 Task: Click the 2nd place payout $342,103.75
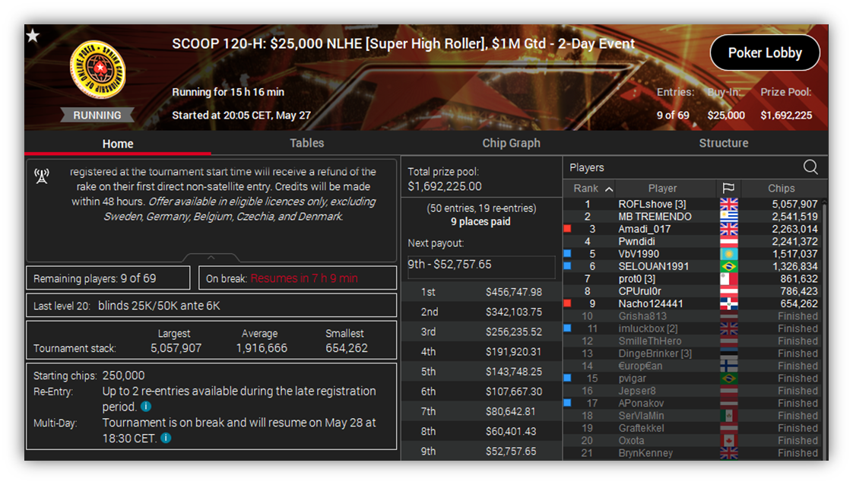pos(513,312)
